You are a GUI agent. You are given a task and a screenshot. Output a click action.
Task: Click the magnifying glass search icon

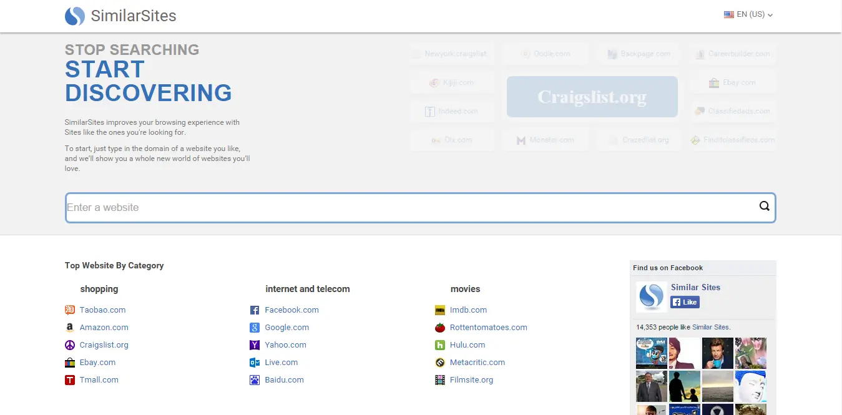tap(764, 206)
